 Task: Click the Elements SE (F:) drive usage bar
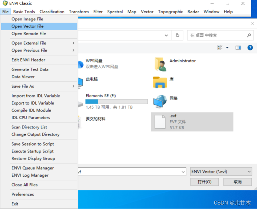coord(117,102)
